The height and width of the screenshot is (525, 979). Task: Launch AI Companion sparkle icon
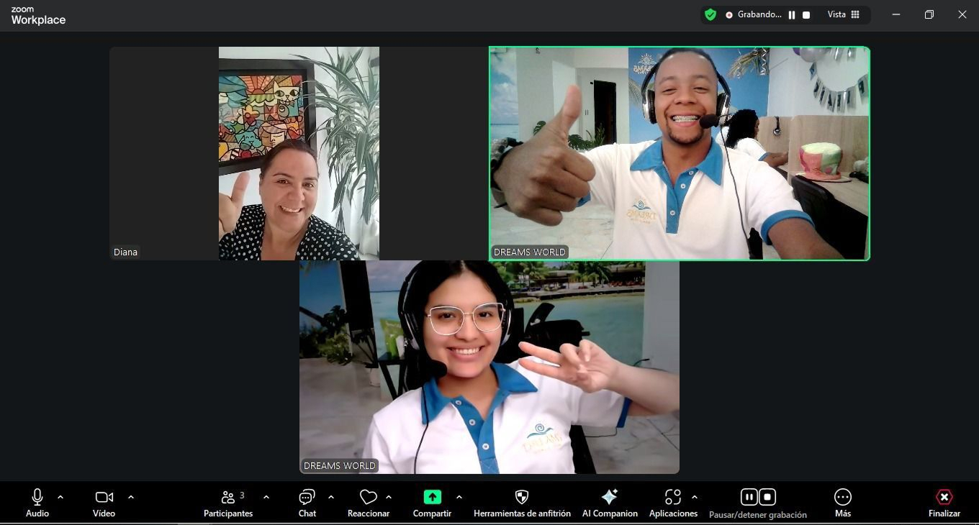pyautogui.click(x=610, y=497)
